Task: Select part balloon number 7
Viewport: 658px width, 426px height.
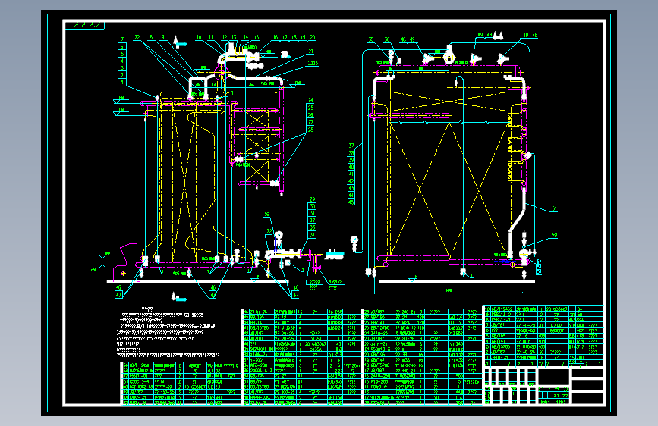Action: pyautogui.click(x=122, y=39)
